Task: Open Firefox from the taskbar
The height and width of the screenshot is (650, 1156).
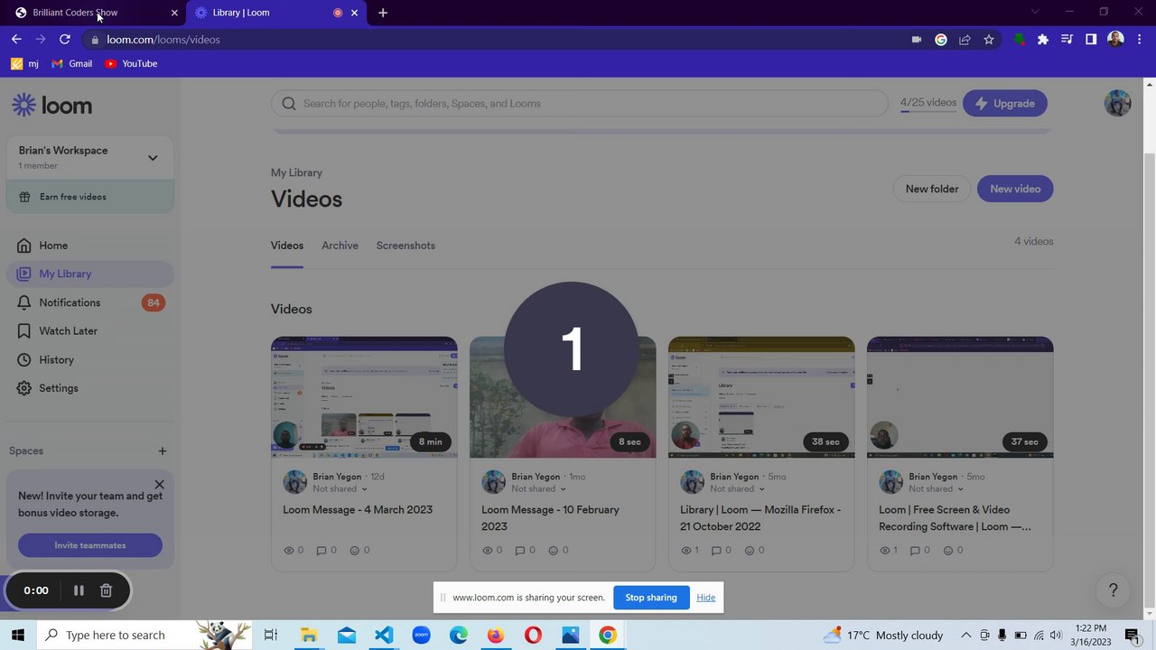Action: click(495, 636)
